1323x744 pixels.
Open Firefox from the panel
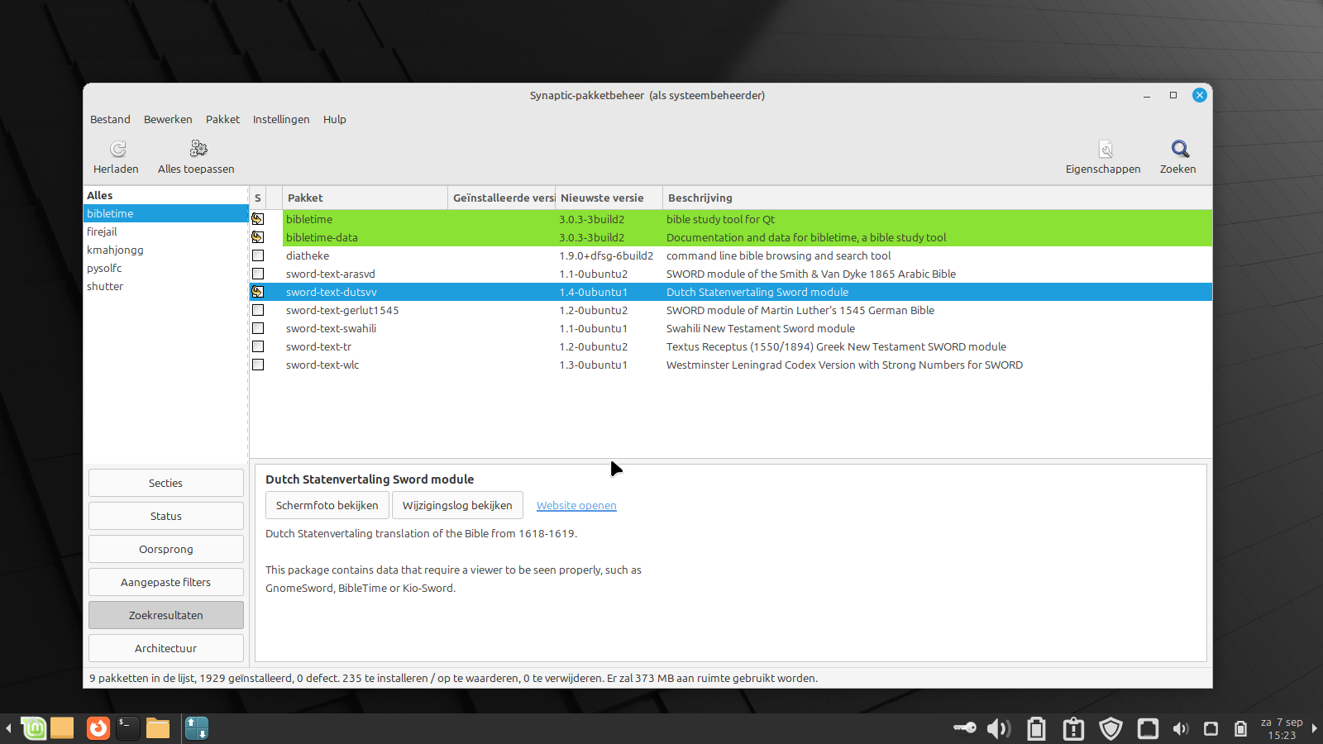tap(98, 728)
